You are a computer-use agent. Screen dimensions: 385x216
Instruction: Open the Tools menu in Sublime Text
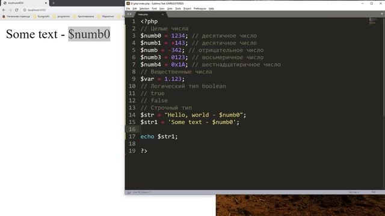(x=178, y=8)
